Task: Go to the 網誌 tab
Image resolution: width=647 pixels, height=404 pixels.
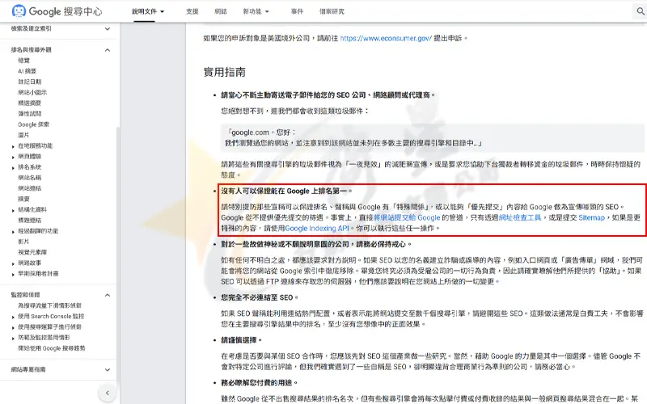Action: pos(221,11)
